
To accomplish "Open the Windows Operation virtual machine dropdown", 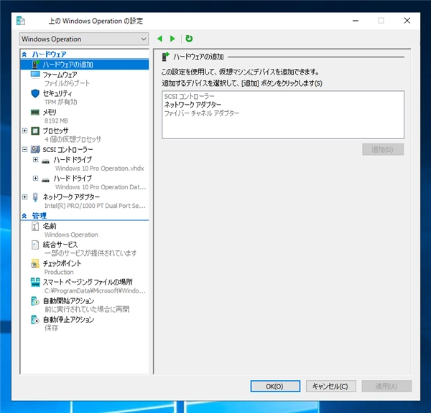I will click(x=84, y=39).
